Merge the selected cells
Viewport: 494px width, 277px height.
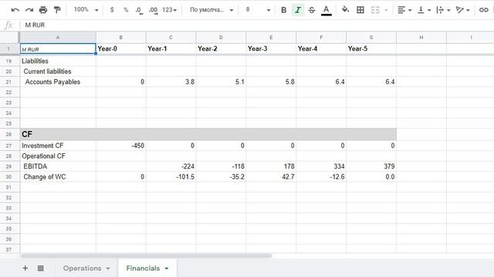coord(375,10)
